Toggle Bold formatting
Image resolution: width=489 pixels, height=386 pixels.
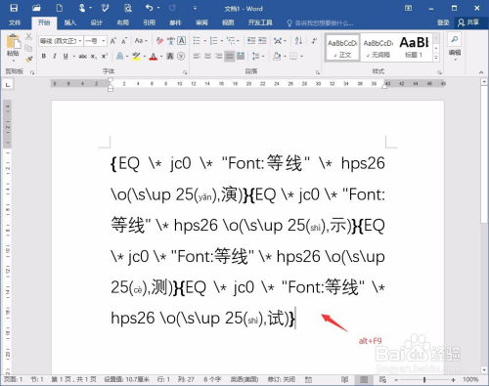pos(44,57)
